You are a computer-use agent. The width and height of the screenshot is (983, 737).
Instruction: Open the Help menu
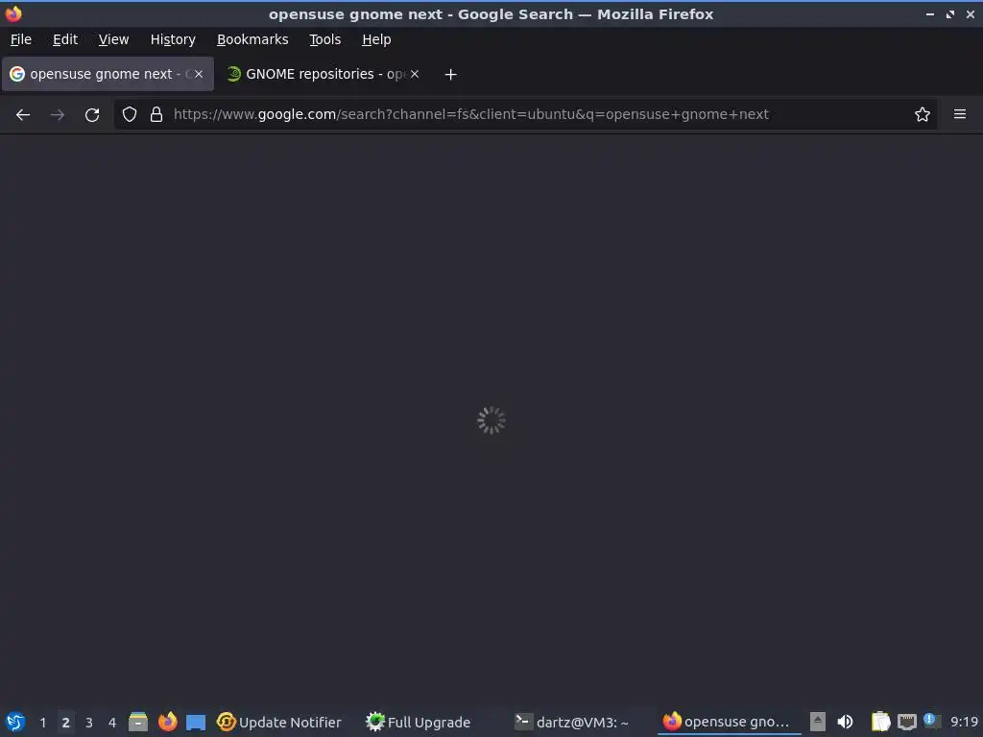[x=376, y=39]
